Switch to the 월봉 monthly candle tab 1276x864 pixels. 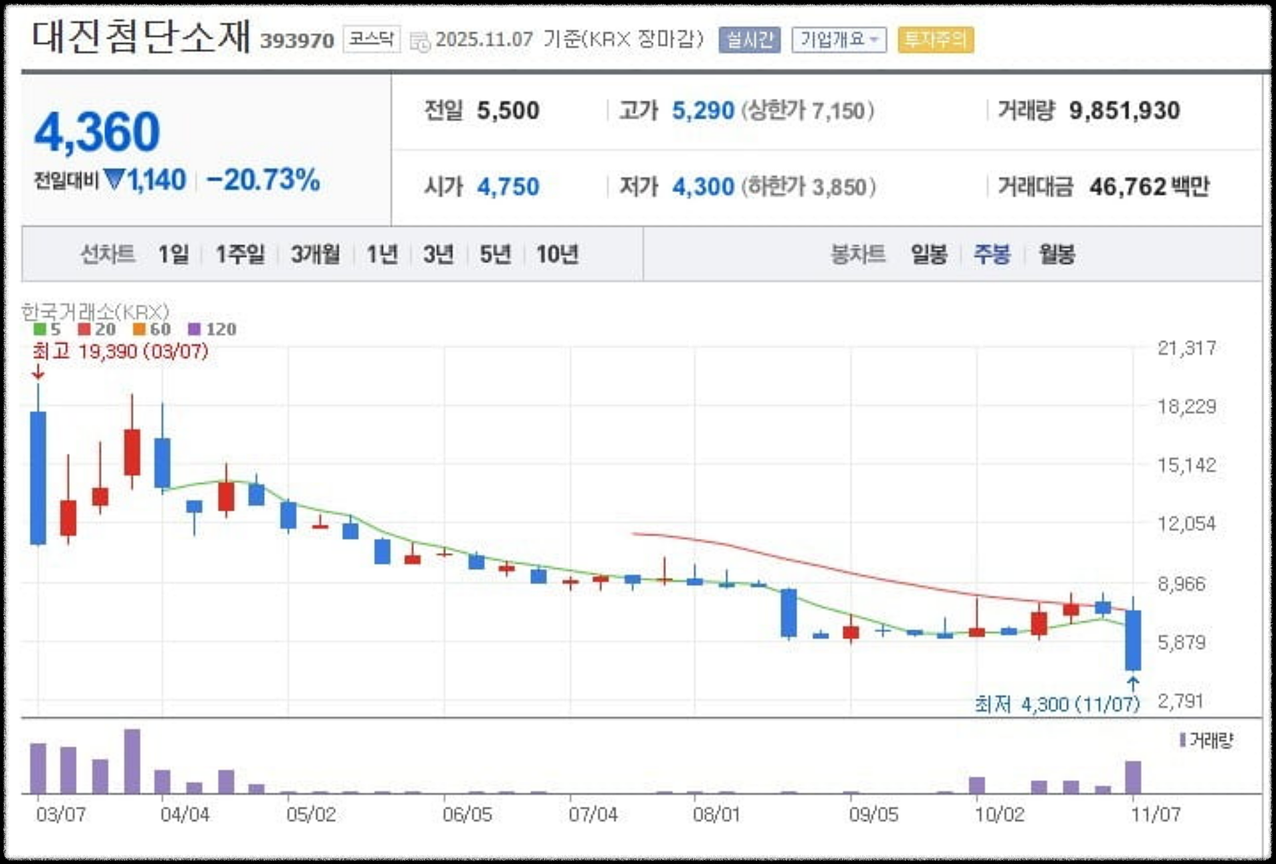point(1056,253)
